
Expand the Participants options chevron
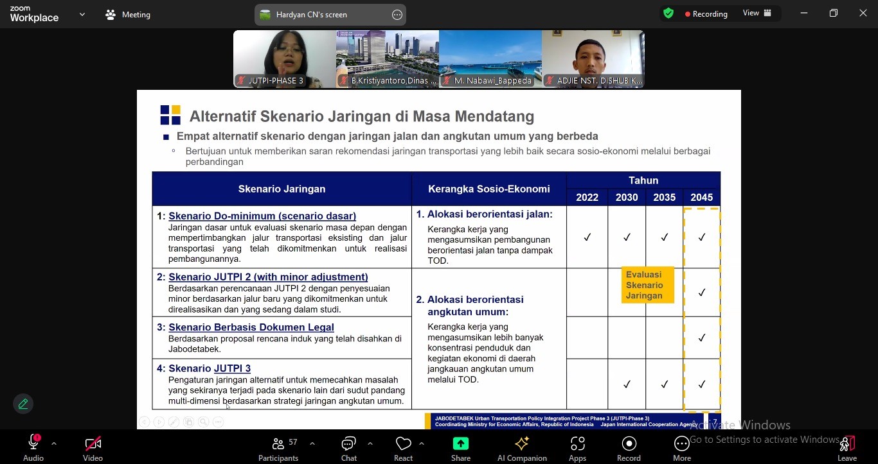pos(312,443)
